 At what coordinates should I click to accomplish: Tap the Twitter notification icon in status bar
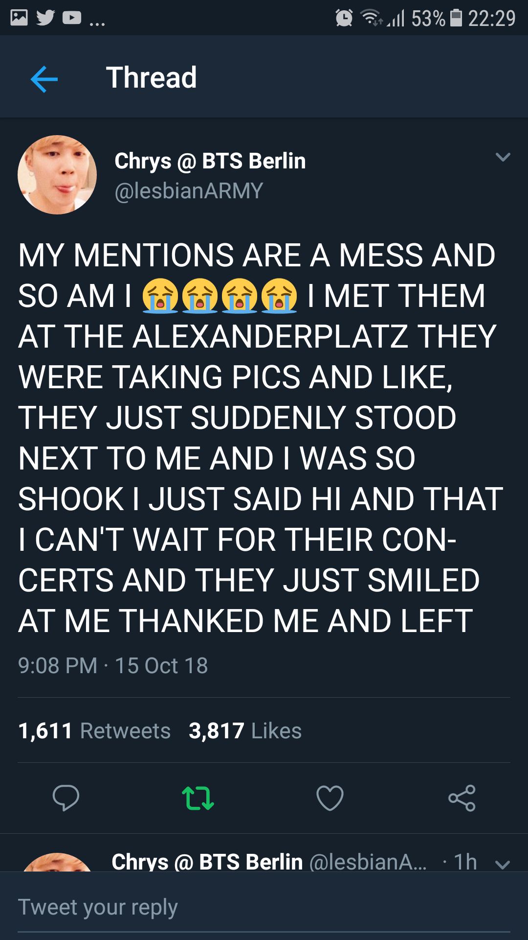click(x=45, y=18)
